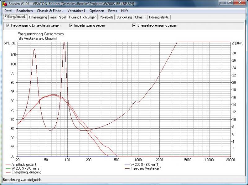
Task: Toggle 'Frequenzgang Einzelchassis zeigen' checkbox
Action: (7, 25)
